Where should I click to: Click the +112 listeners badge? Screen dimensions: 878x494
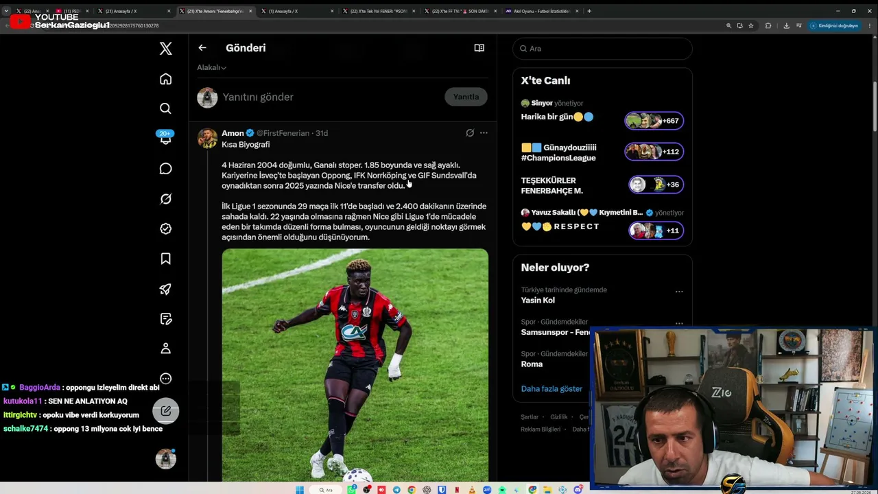[654, 152]
